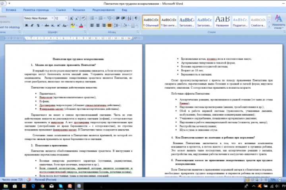
Task: Open the Вид tab
Action: [124, 10]
